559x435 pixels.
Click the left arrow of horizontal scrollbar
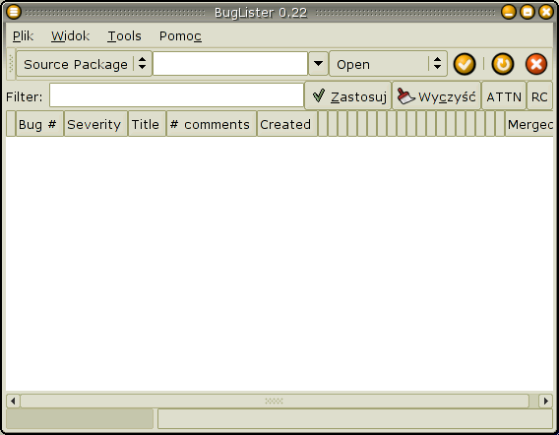click(13, 401)
